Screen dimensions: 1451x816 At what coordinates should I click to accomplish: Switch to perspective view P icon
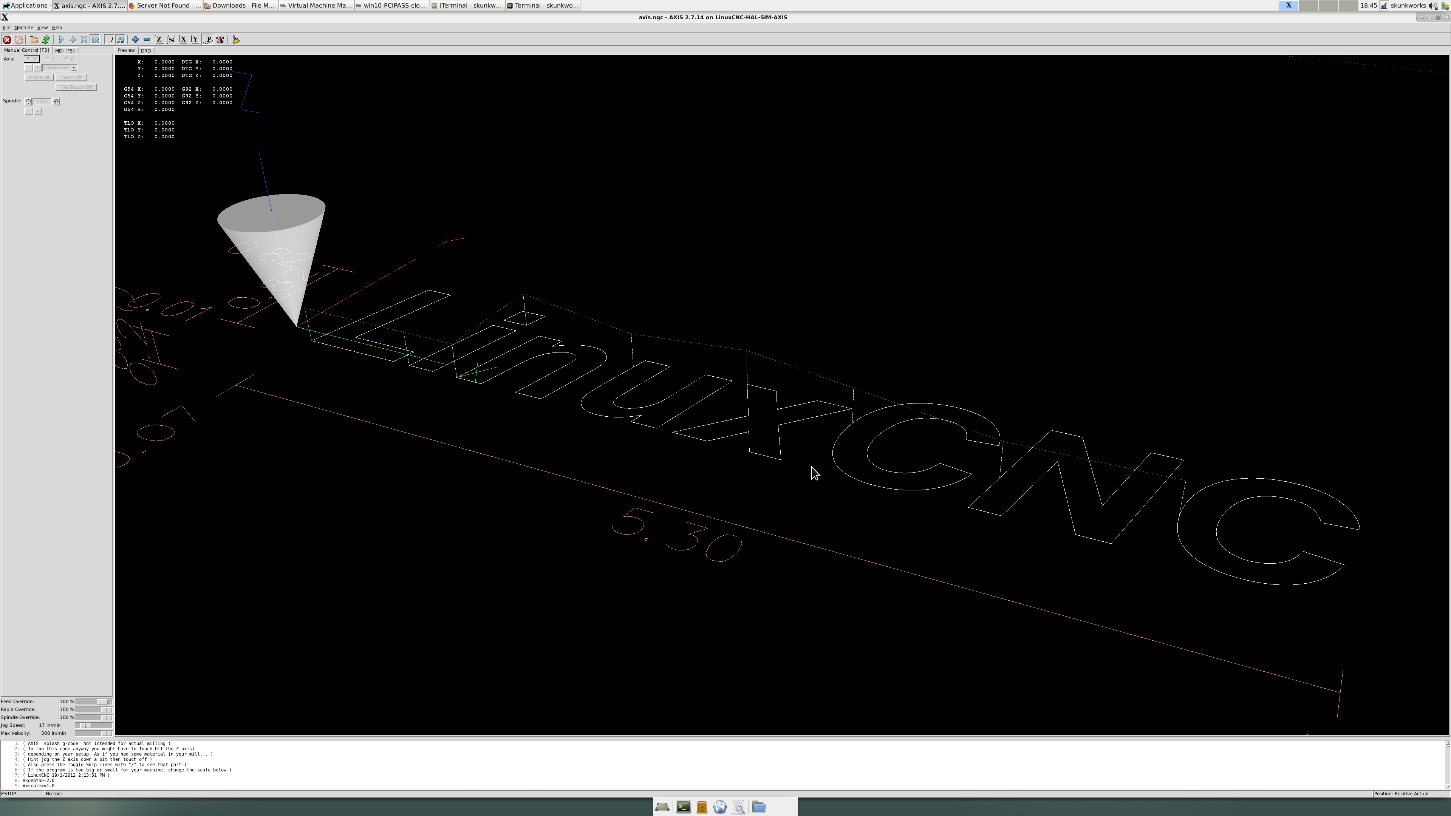[x=208, y=39]
